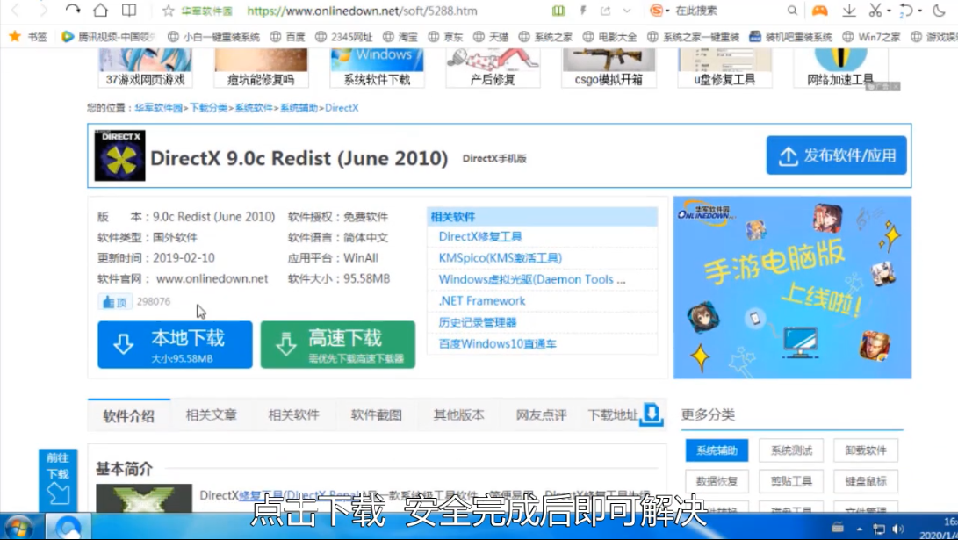This screenshot has width=958, height=540.
Task: Open the Win7之家 bookmark
Action: coord(871,37)
